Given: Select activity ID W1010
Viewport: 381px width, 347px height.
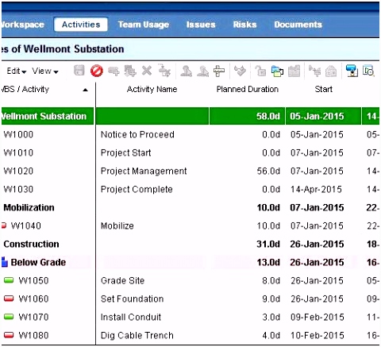Looking at the screenshot, I should [x=18, y=152].
